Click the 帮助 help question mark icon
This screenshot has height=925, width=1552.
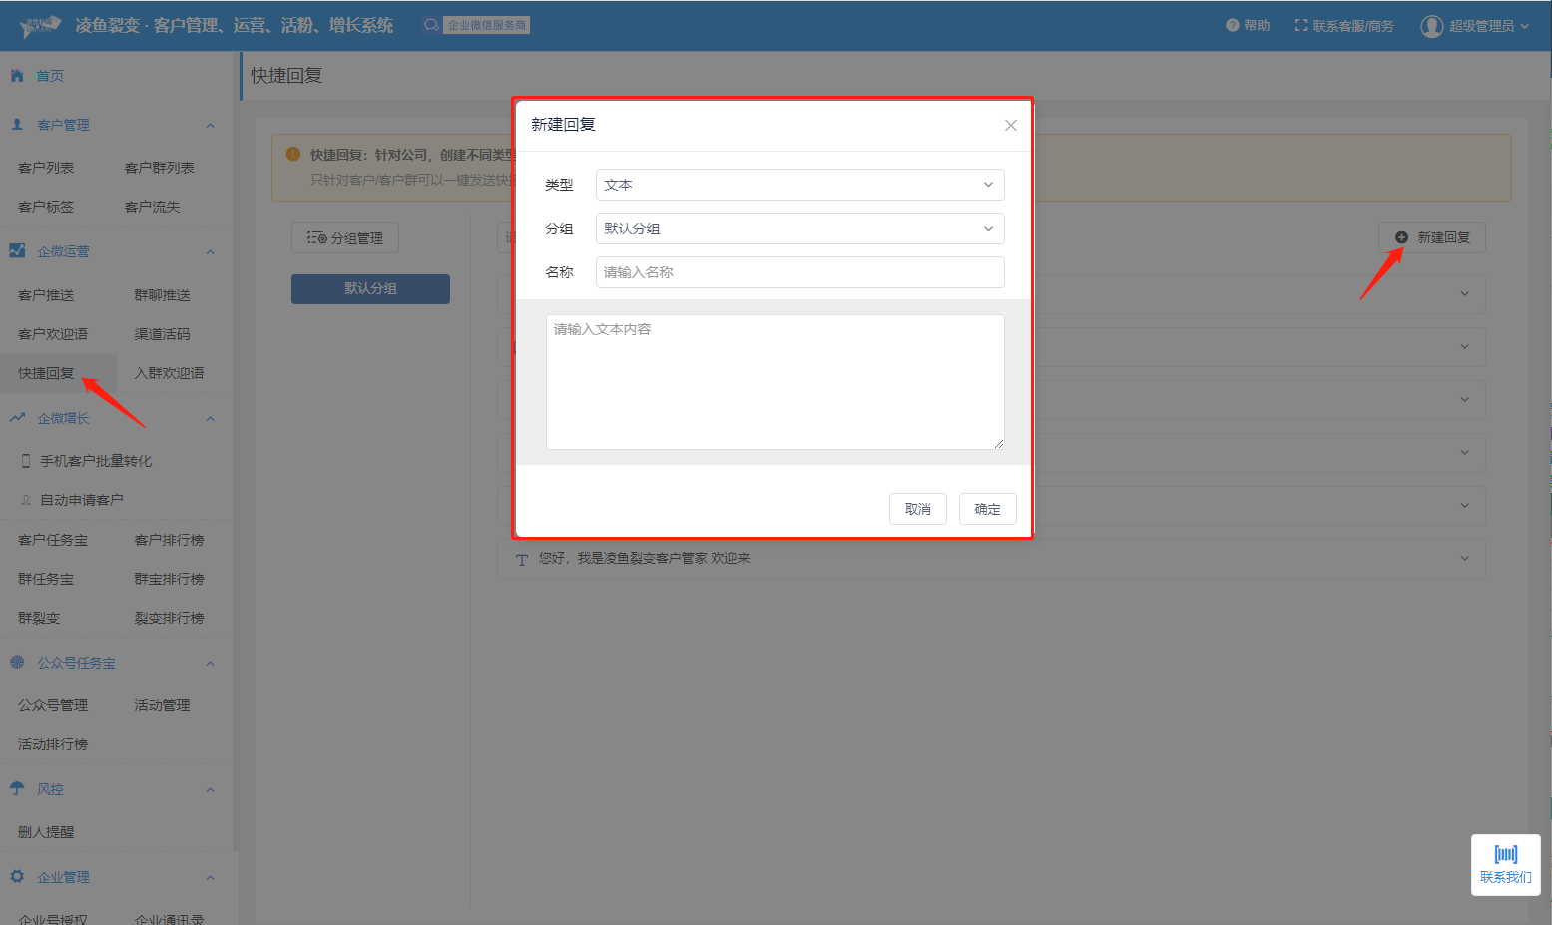tap(1232, 26)
